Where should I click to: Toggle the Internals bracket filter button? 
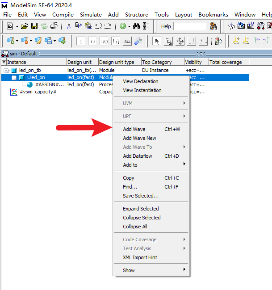click(x=116, y=41)
